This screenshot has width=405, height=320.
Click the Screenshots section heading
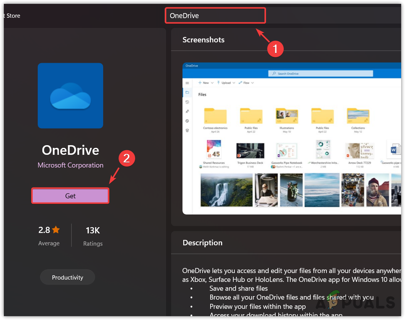(x=203, y=40)
